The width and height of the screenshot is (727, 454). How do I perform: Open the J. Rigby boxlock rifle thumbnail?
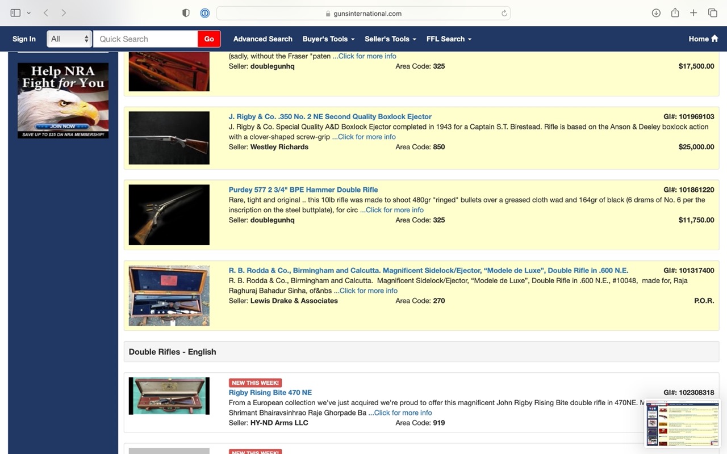point(169,138)
